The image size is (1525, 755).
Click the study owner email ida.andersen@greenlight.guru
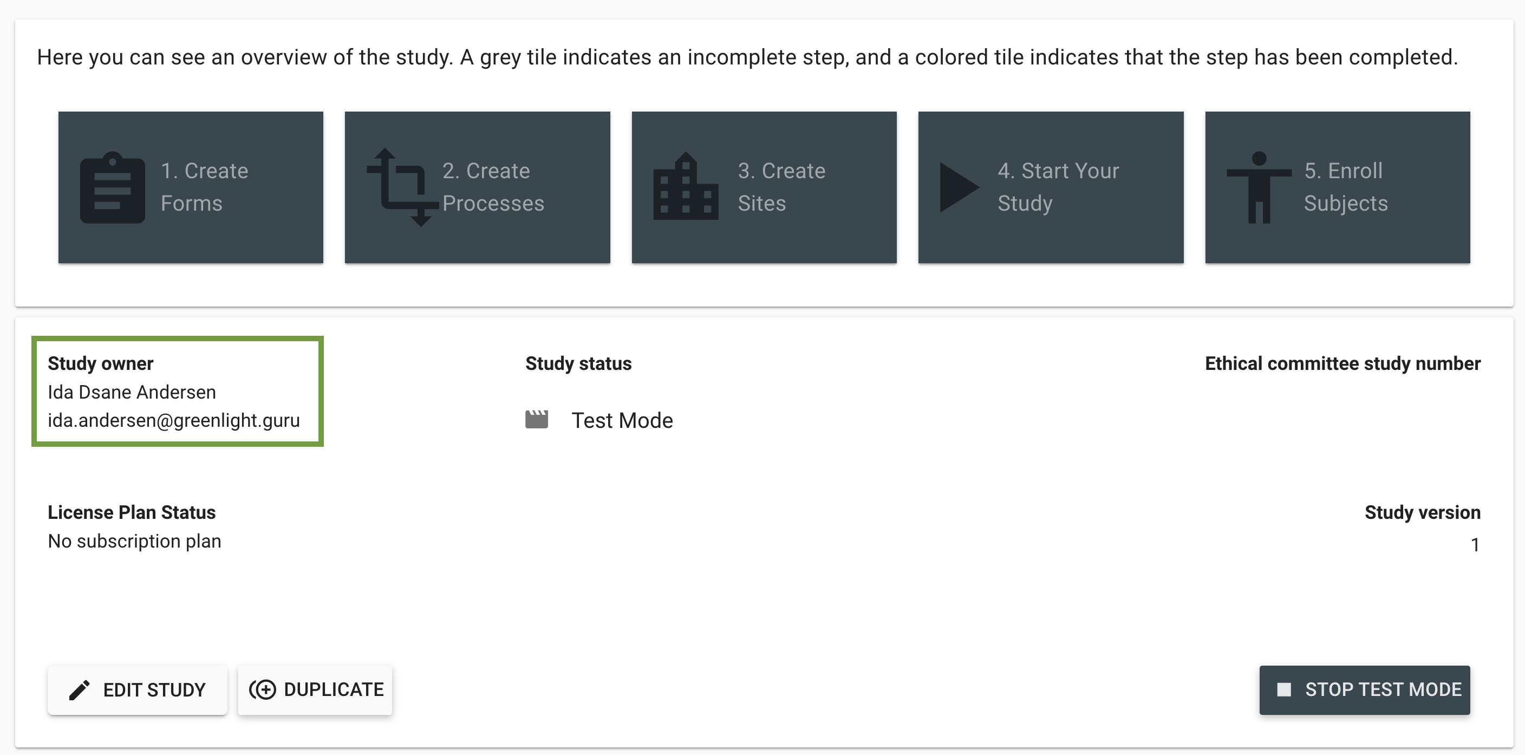click(173, 420)
